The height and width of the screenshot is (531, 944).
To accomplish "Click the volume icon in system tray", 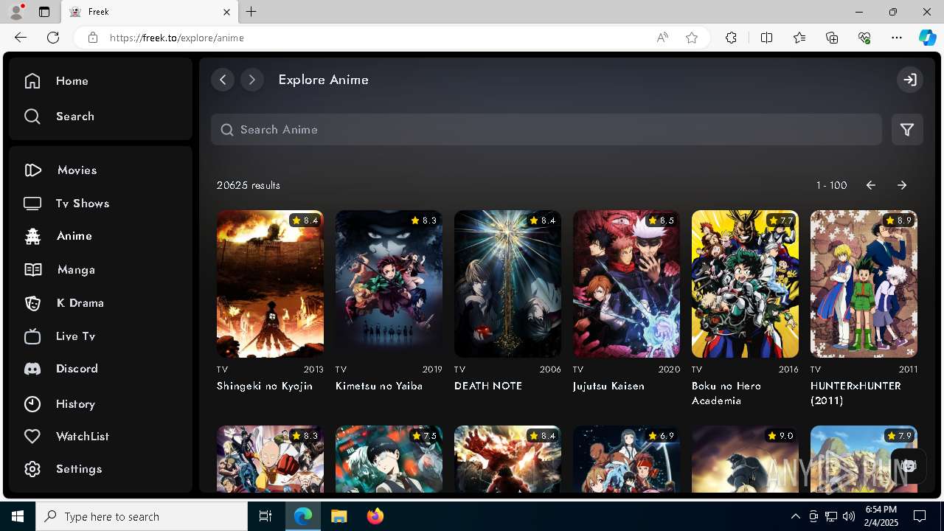I will click(x=849, y=516).
